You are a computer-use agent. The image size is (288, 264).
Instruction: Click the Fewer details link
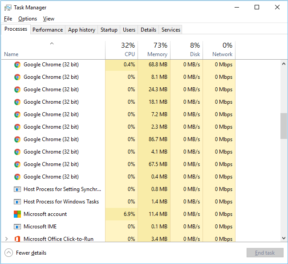pos(31,253)
